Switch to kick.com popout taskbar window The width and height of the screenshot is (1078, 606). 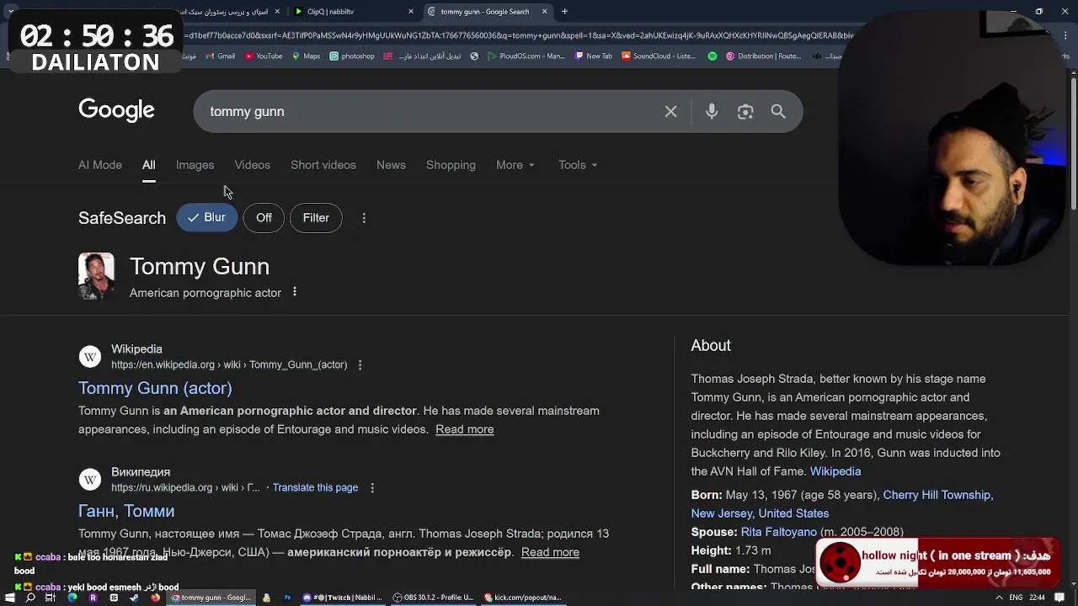coord(523,598)
